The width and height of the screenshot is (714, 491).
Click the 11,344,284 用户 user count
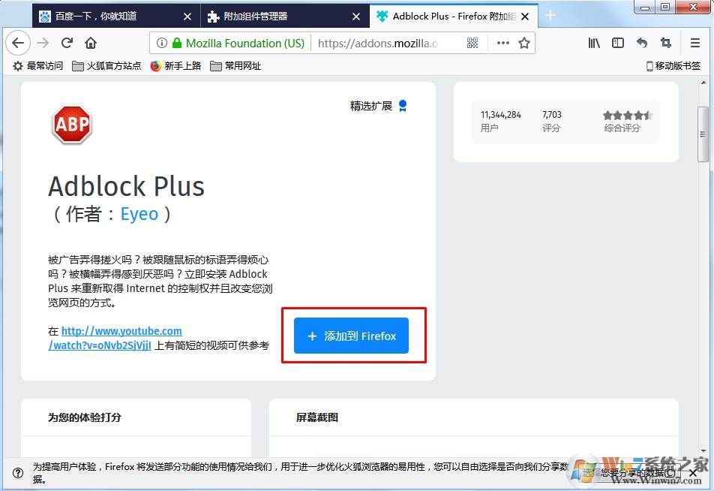500,121
